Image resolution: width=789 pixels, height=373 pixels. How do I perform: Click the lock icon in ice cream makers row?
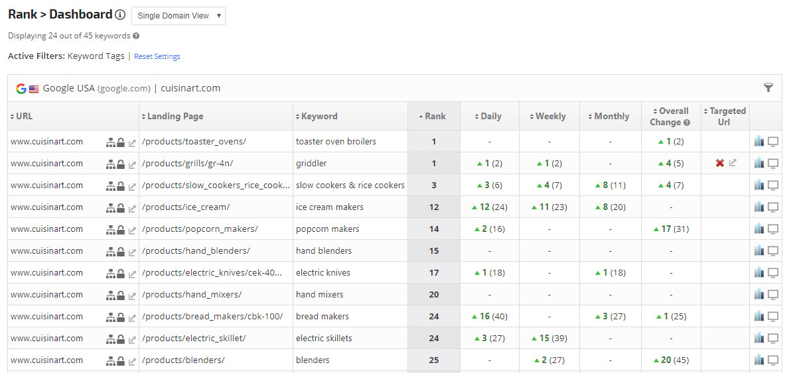tap(121, 207)
